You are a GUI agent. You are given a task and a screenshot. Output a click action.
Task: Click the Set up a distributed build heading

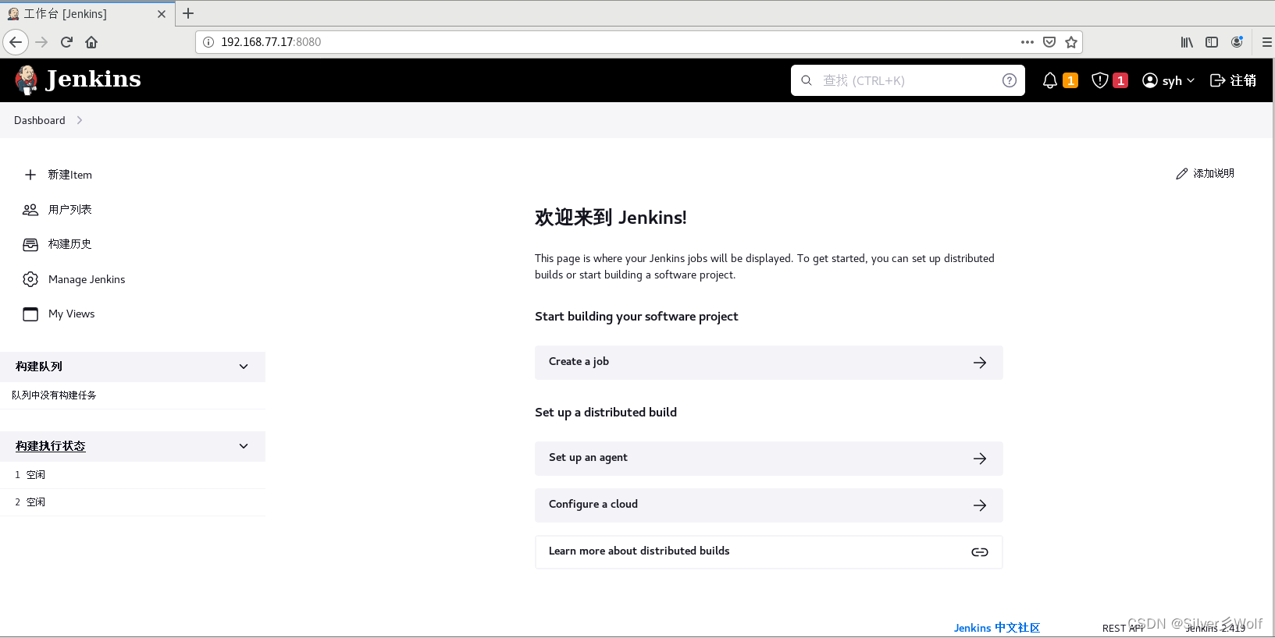(606, 413)
